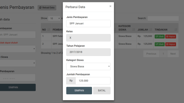Screen dimensions: 184x103
Task: Click the BATAL button
Action: (x=102, y=91)
